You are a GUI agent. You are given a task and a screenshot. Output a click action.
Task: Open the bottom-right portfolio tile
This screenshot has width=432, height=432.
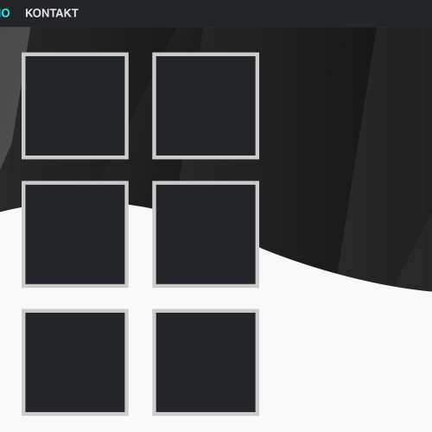click(206, 362)
